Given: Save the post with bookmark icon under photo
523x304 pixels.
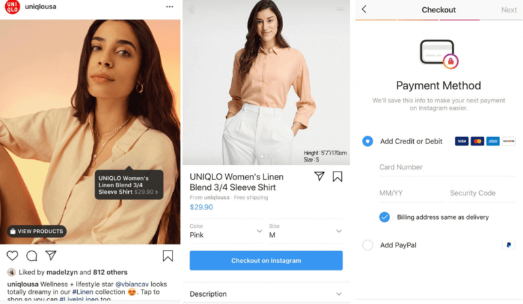Looking at the screenshot, I should pos(168,256).
